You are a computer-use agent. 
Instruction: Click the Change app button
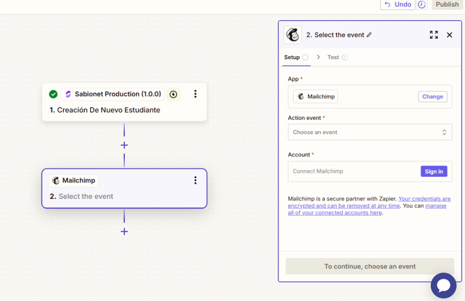tap(432, 96)
